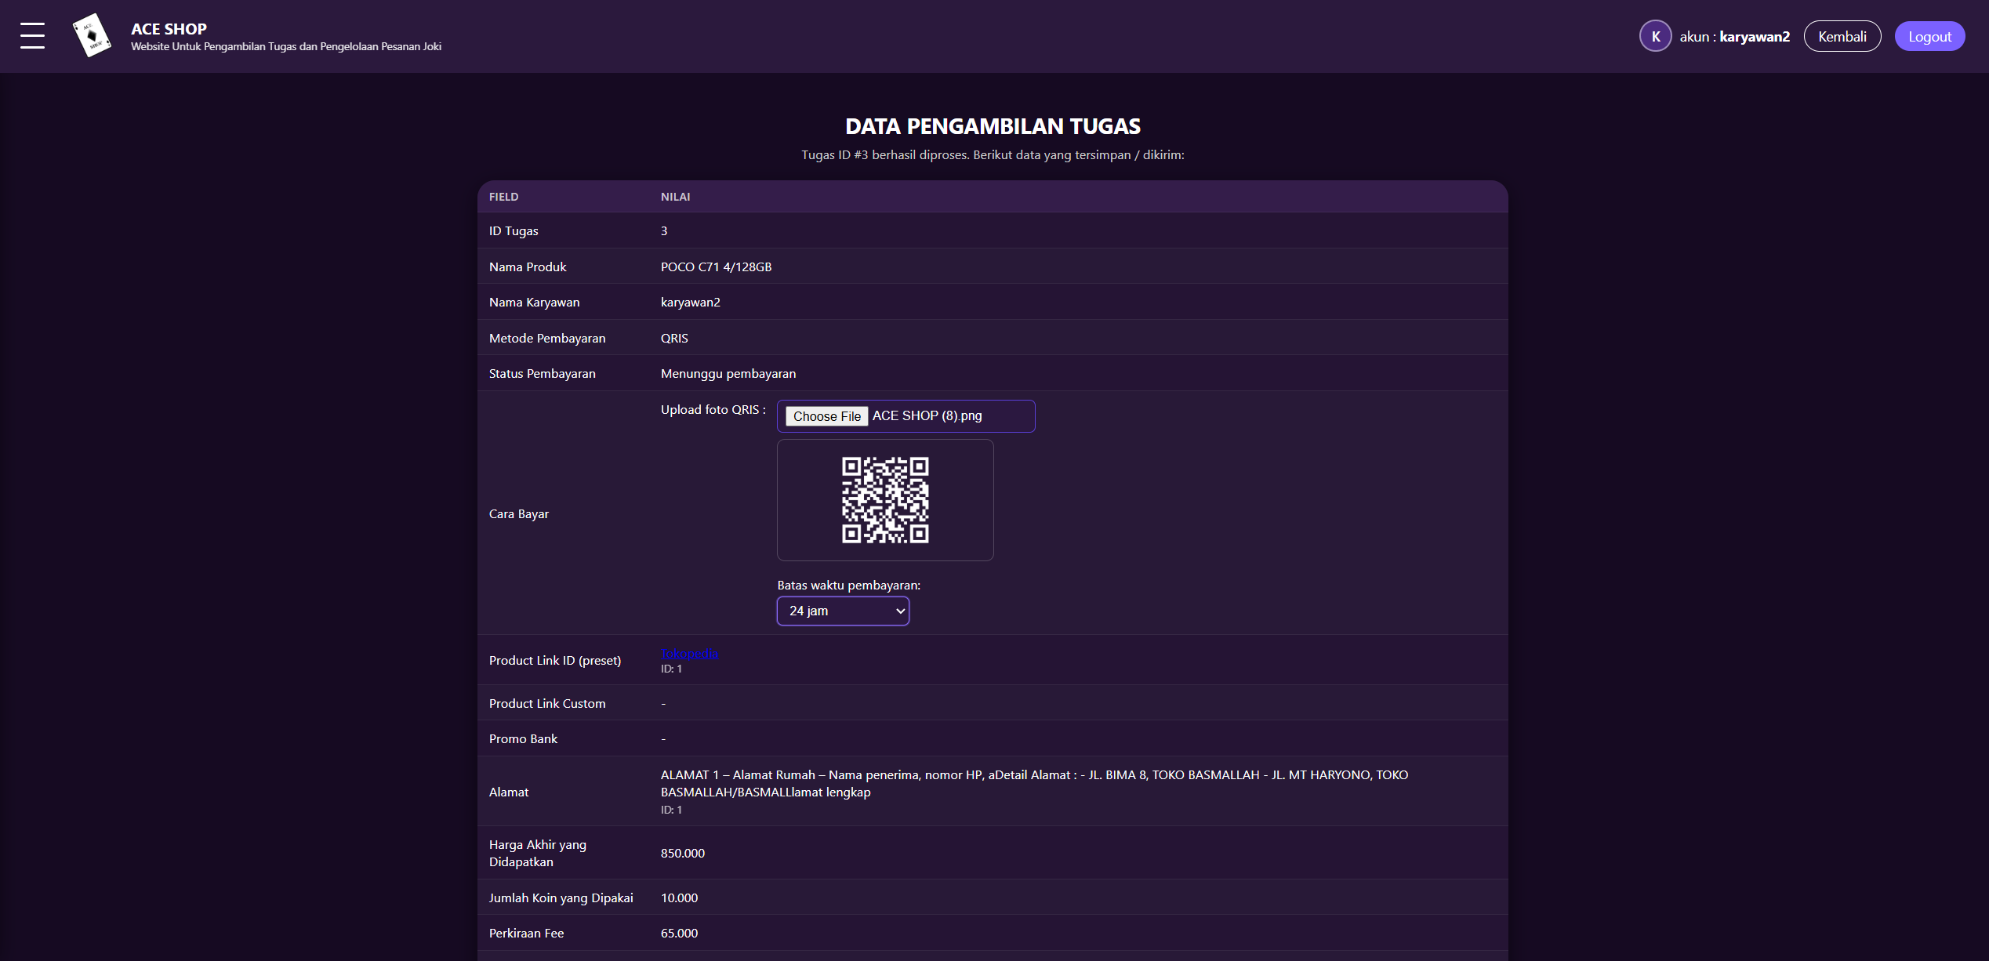Click the DATA PENGAMBILAN TUGAS heading
Screen dimensions: 1989x961
coord(993,126)
